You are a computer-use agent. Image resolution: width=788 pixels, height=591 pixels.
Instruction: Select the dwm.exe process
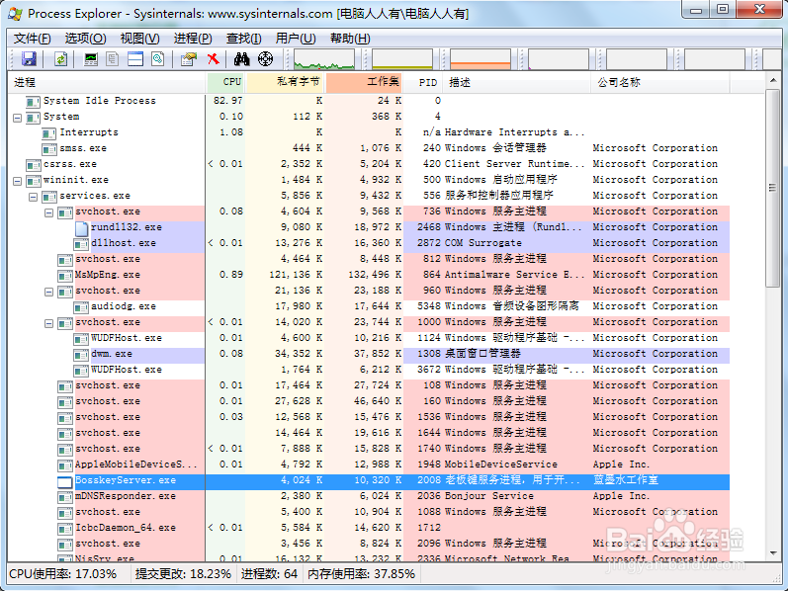pyautogui.click(x=369, y=354)
